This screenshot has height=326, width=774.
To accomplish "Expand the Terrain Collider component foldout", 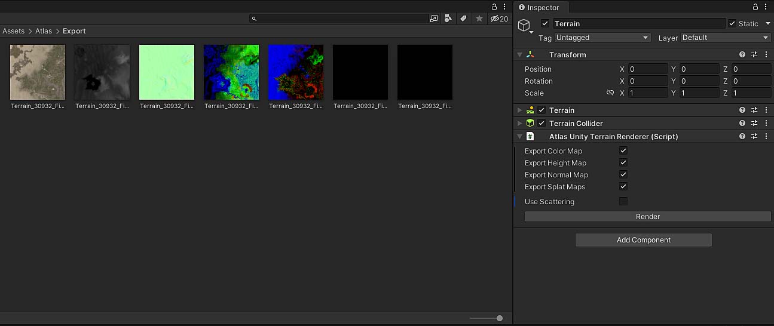I will click(519, 124).
